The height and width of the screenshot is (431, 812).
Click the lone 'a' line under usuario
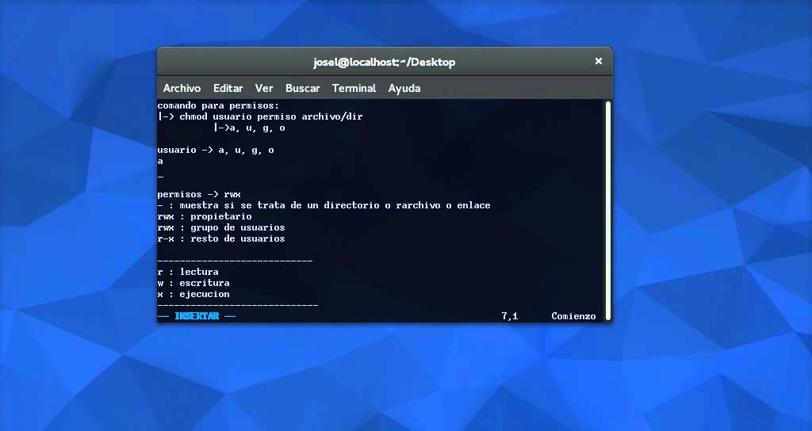tap(160, 162)
